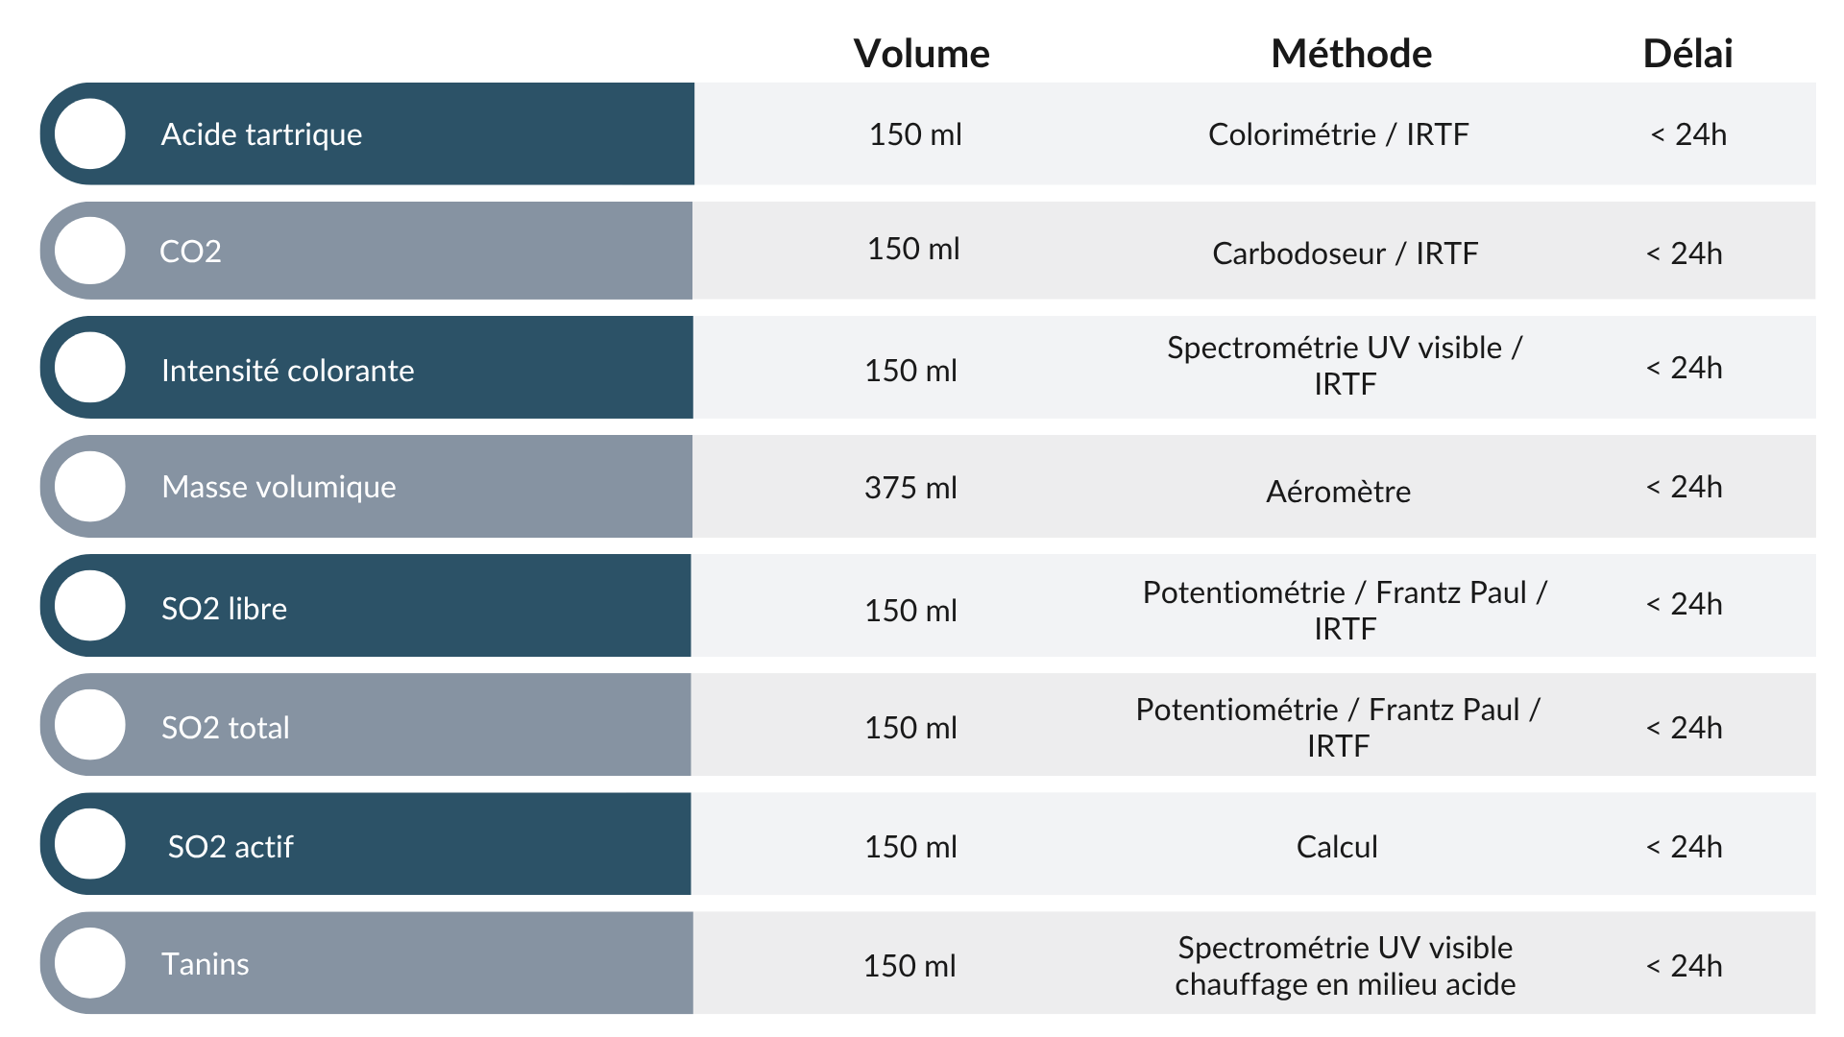Check the white circle for Tanins

[90, 963]
